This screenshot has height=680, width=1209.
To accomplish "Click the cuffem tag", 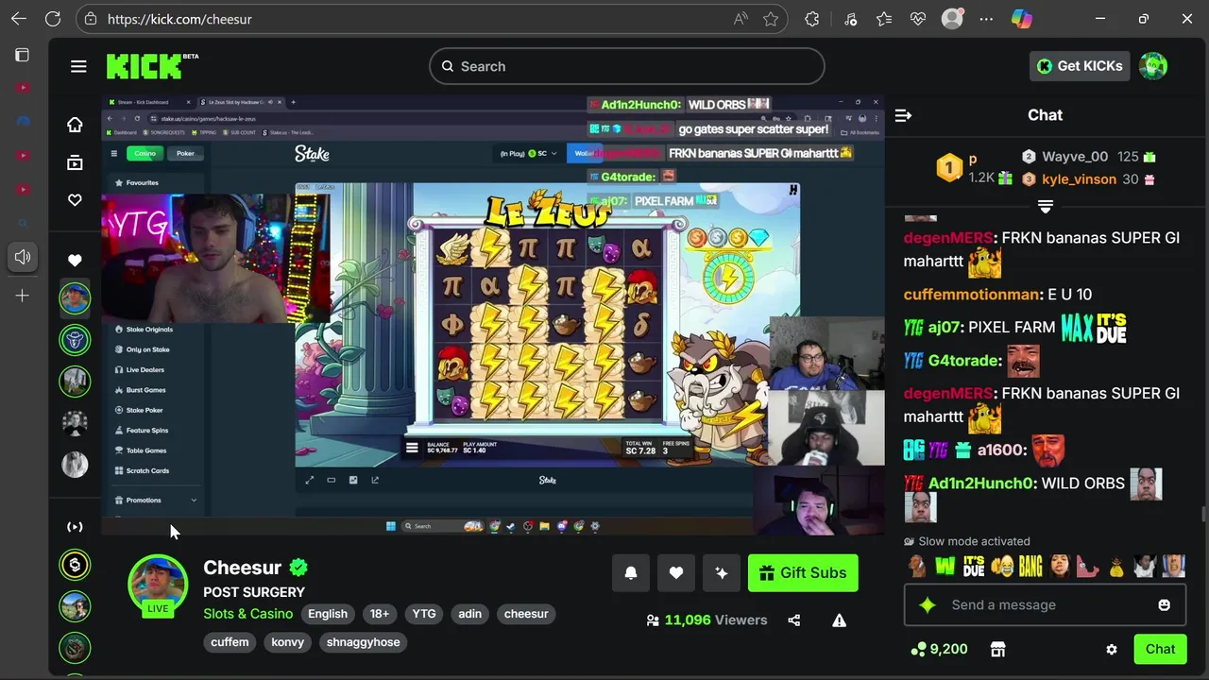I will coord(230,642).
